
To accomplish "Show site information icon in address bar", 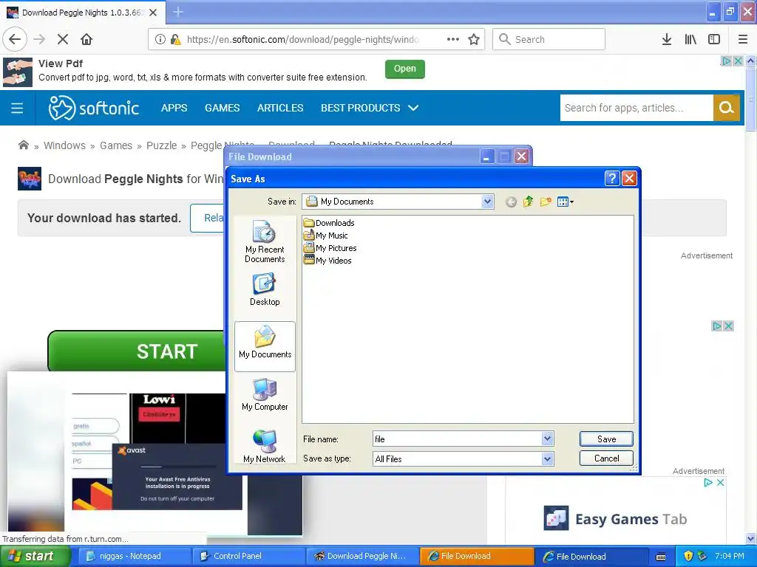I will (160, 39).
